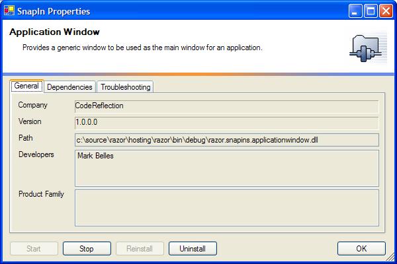
Task: Click the SnapIn Properties title bar app icon
Action: (9, 11)
